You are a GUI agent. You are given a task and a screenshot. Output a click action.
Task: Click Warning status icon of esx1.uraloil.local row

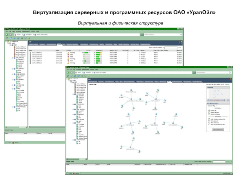pyautogui.click(x=68, y=53)
